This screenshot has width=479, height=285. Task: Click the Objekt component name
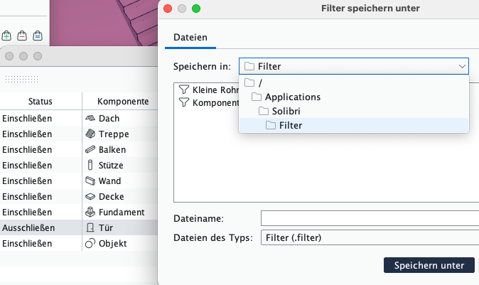112,244
